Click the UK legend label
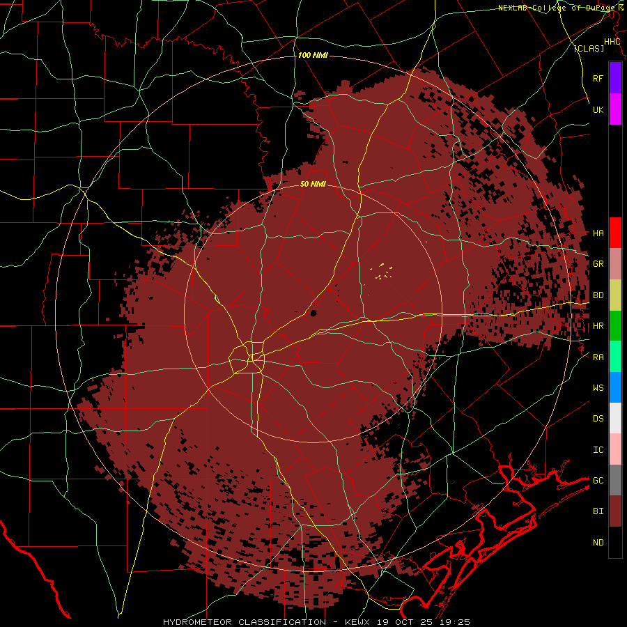 [598, 109]
